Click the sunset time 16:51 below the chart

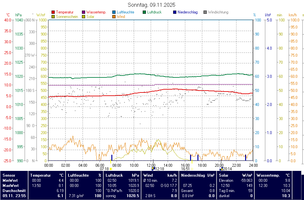pyautogui.click(x=186, y=169)
